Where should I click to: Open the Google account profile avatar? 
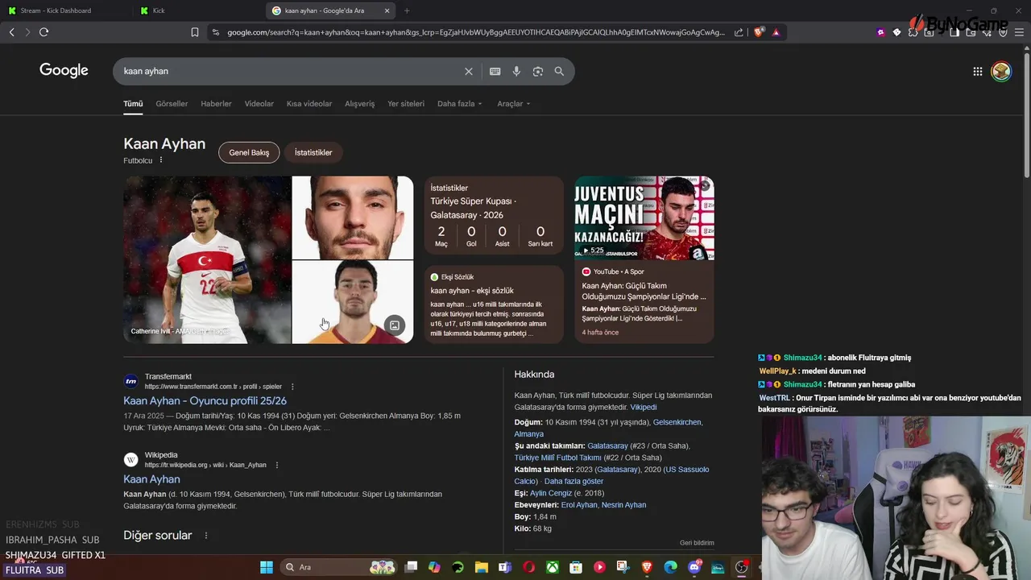click(x=1001, y=72)
